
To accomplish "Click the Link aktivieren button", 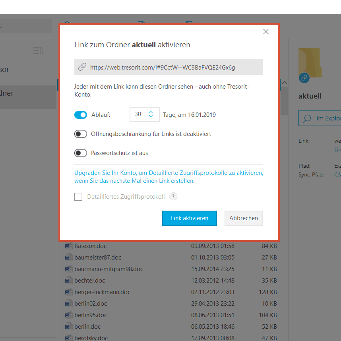I will (190, 218).
